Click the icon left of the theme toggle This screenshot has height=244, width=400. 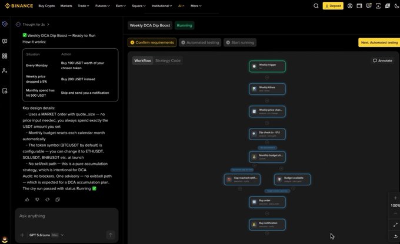click(x=388, y=6)
